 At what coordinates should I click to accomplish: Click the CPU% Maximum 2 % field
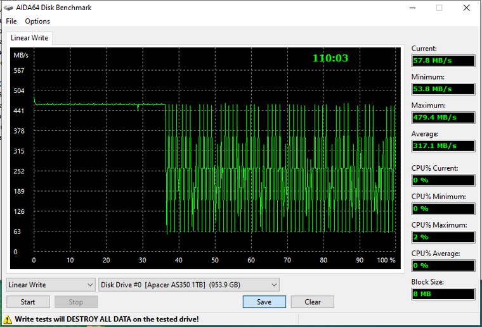(443, 237)
